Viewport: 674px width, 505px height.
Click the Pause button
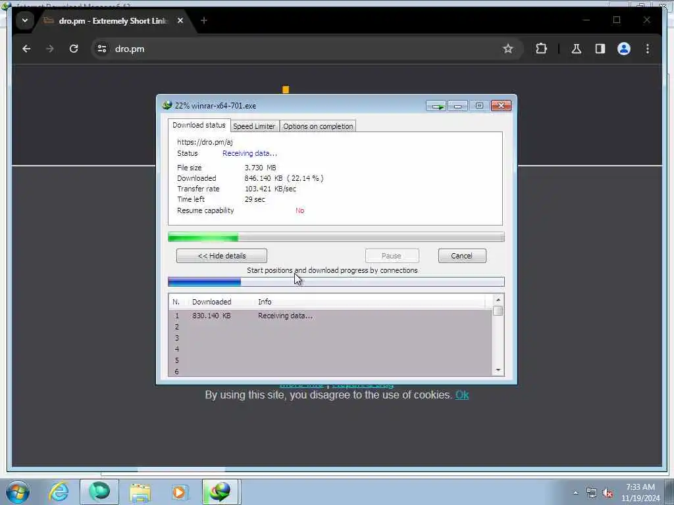[x=392, y=256]
